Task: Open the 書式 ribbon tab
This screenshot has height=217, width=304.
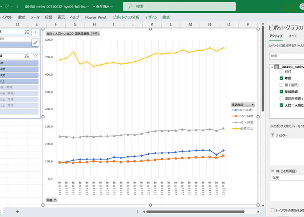Action: click(166, 17)
